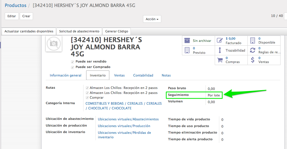Click the Editar button
The width and height of the screenshot is (287, 149).
12,16
